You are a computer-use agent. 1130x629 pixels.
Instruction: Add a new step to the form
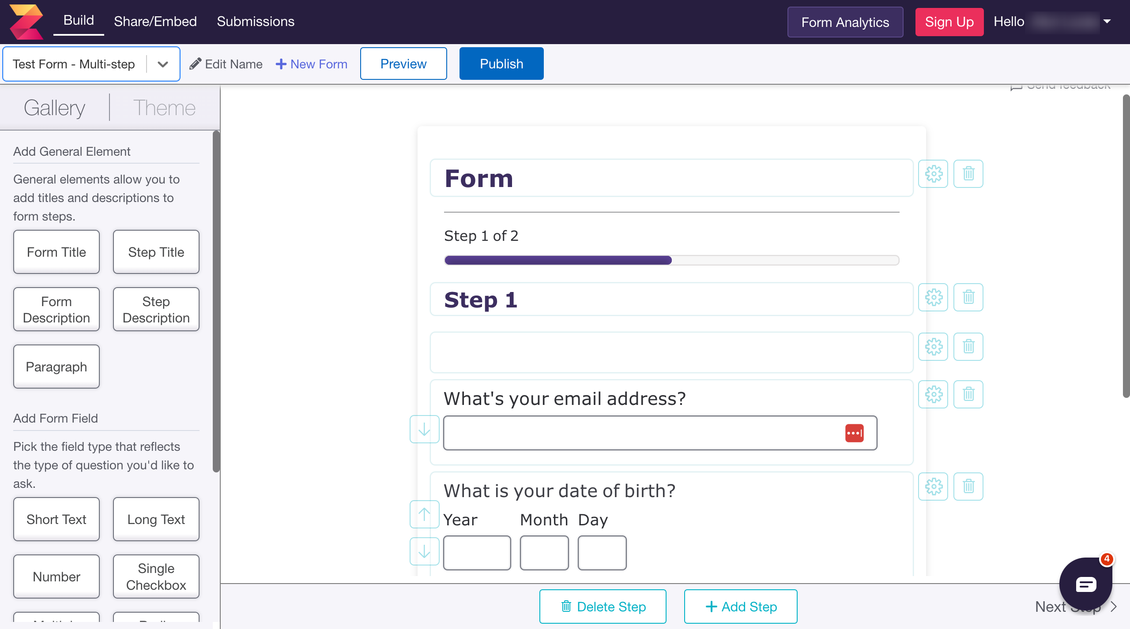[740, 606]
